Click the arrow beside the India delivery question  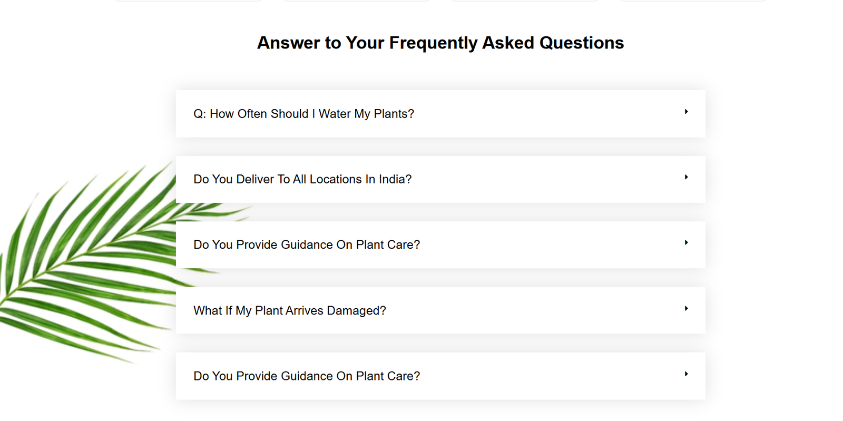686,177
